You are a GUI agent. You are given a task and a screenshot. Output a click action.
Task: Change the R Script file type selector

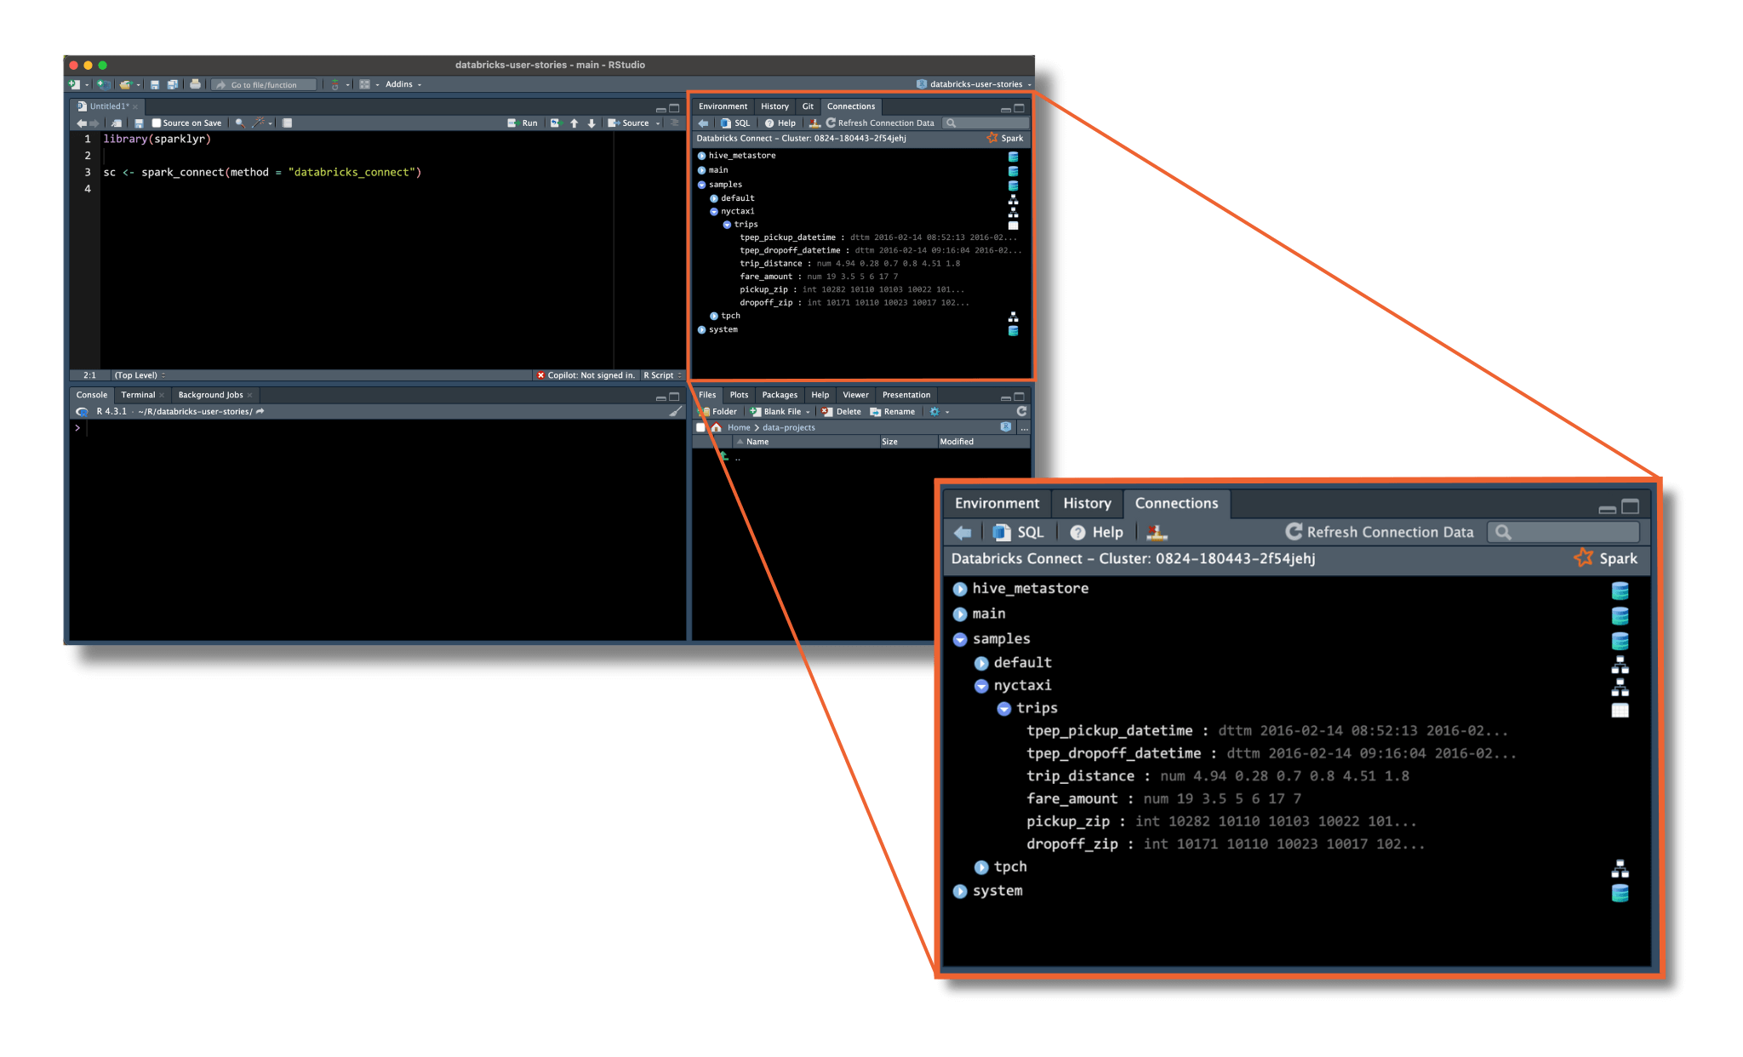(662, 375)
